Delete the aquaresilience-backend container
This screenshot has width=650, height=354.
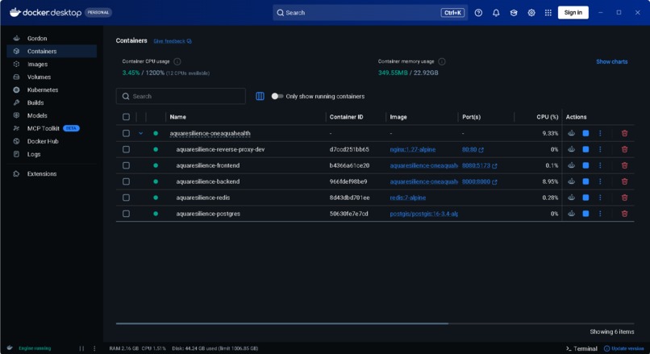[624, 181]
